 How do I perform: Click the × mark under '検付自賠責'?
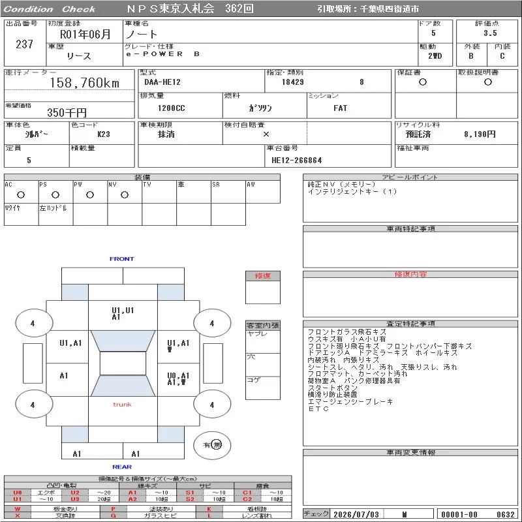pos(266,134)
